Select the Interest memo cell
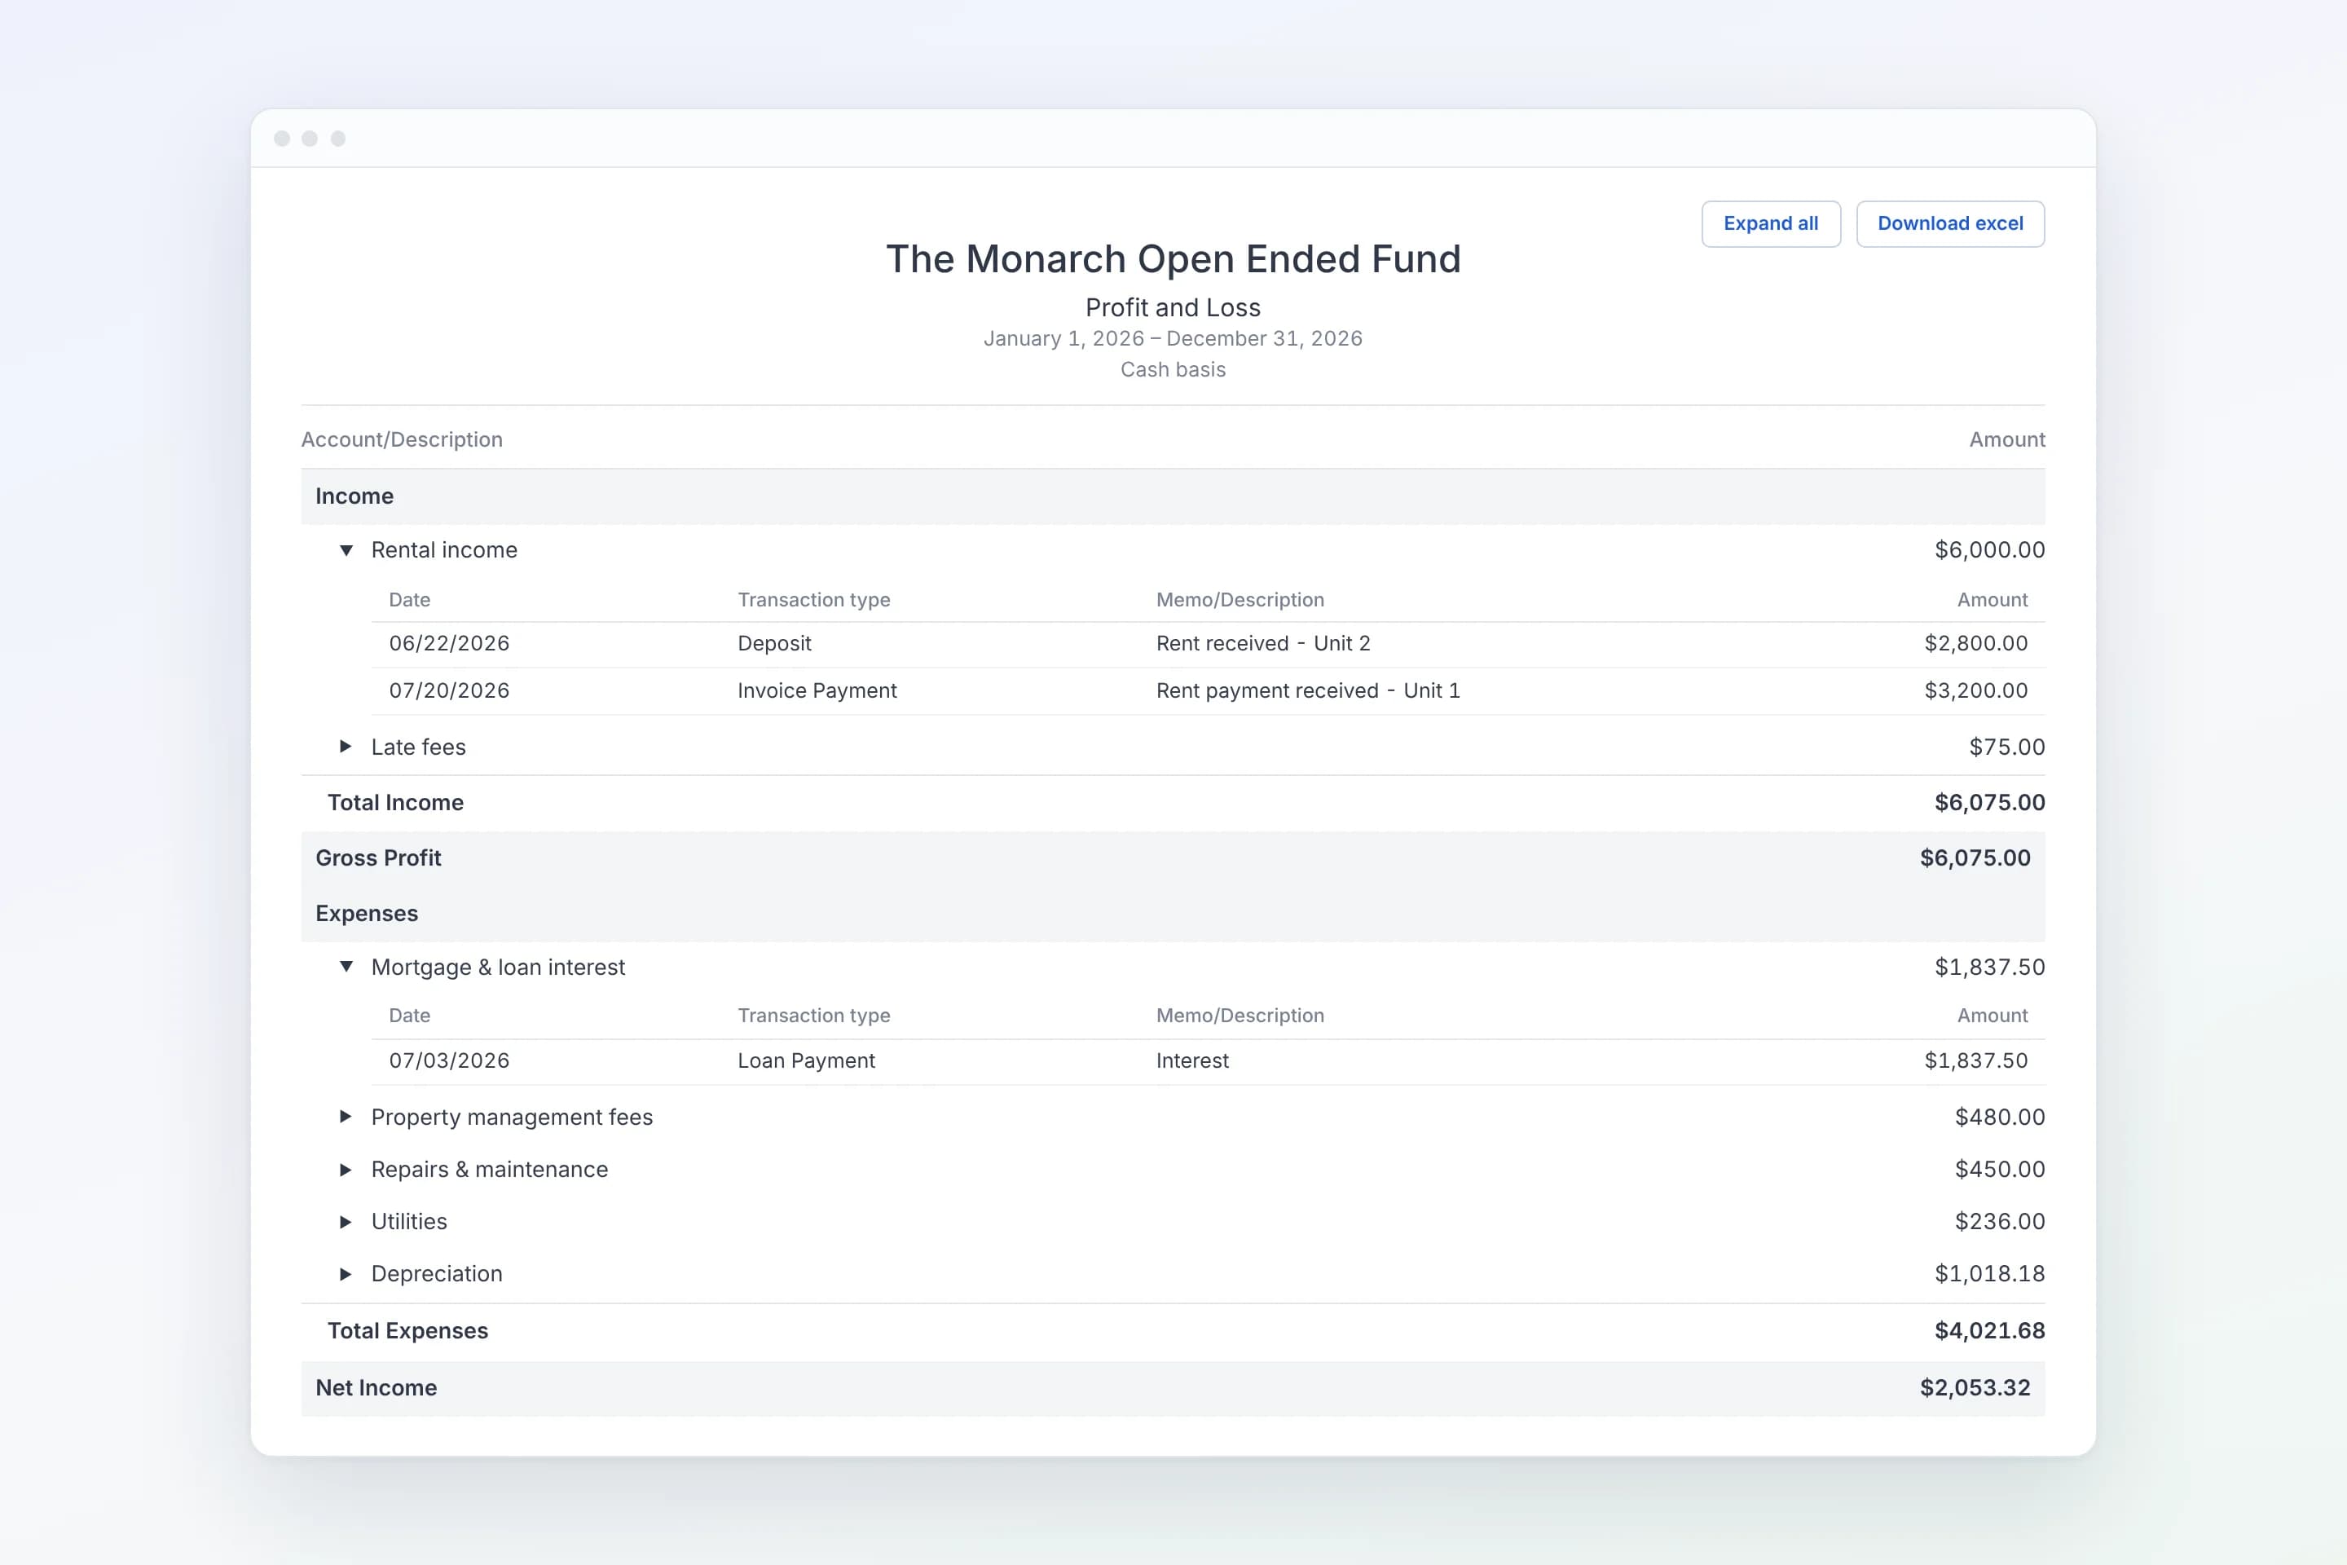Screen dimensions: 2347x1565 point(1192,1061)
